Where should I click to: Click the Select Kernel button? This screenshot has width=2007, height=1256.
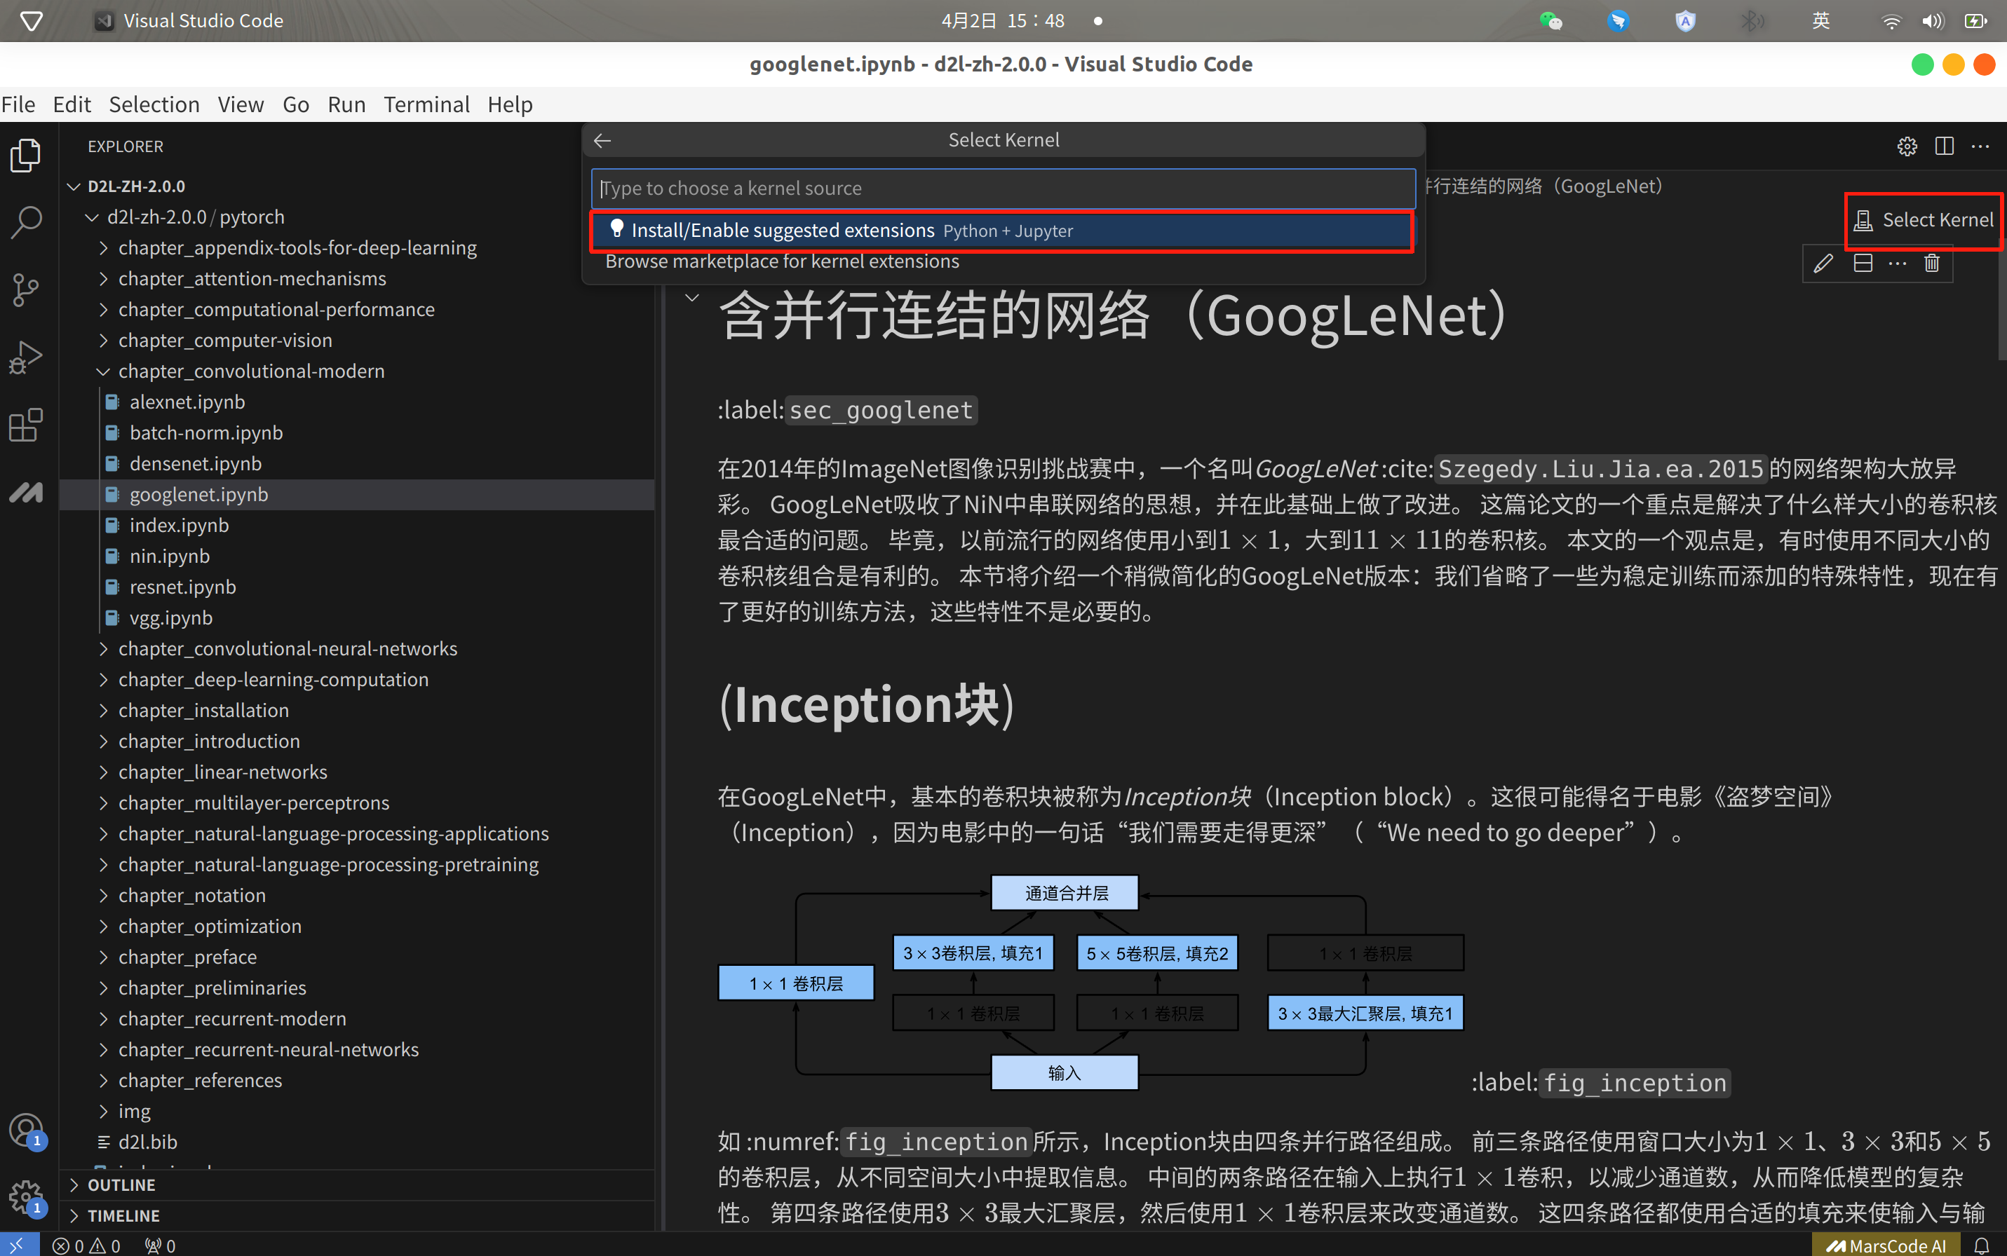coord(1923,220)
